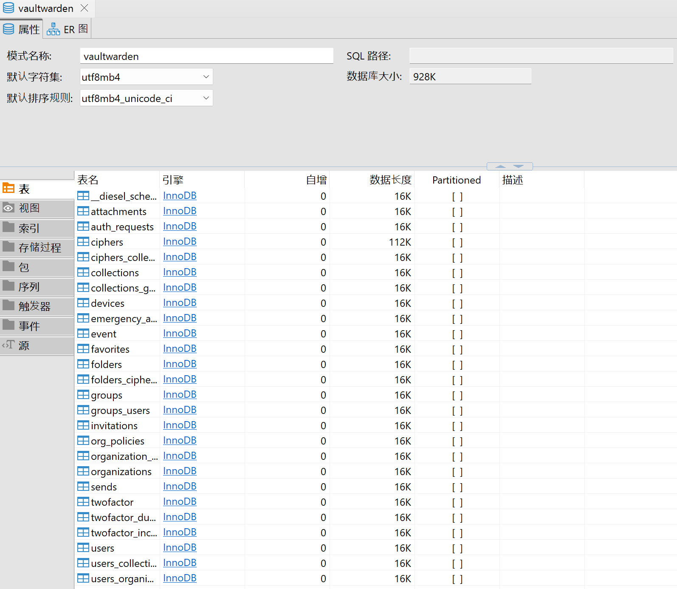Sort by 描述 column header
The height and width of the screenshot is (589, 677).
542,180
